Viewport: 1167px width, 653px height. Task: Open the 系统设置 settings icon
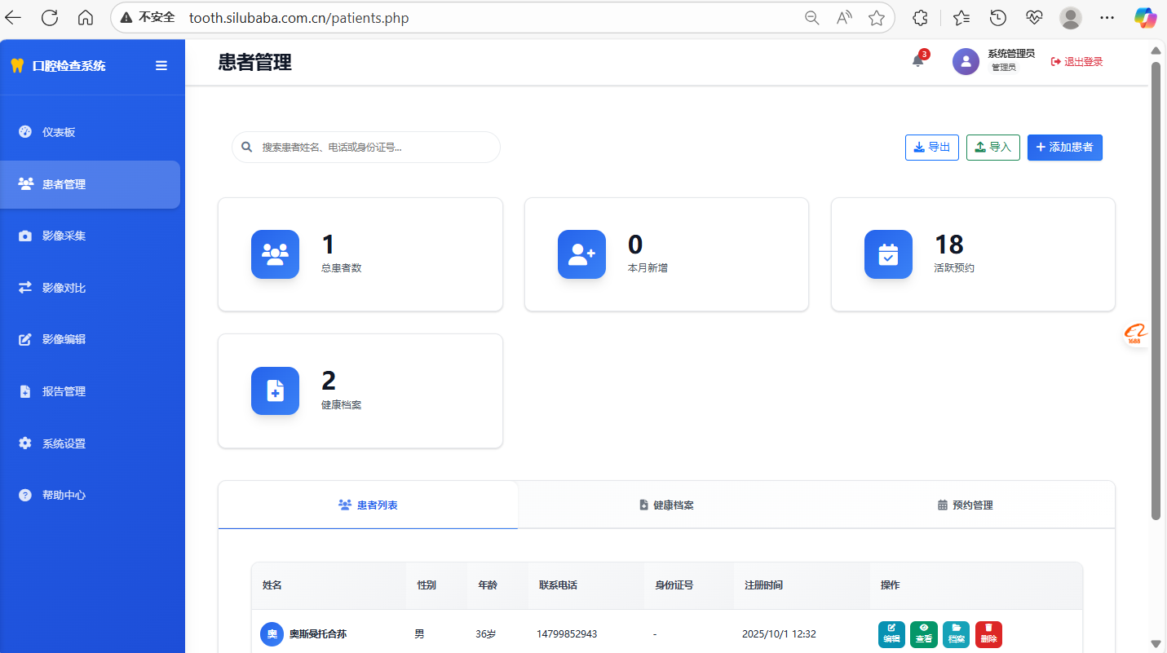(24, 443)
